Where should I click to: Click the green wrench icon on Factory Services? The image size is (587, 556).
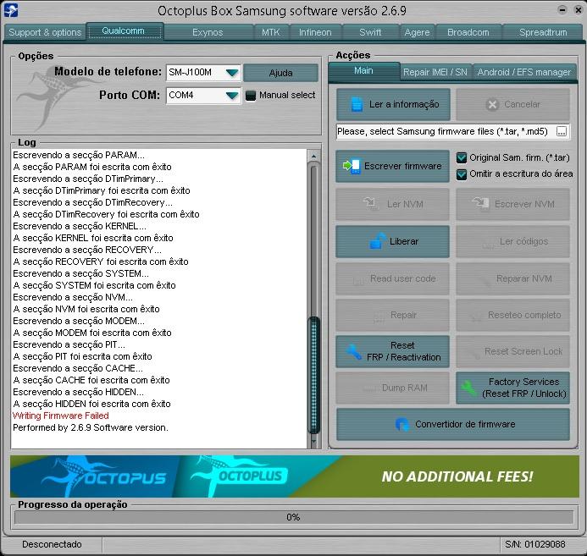(x=468, y=388)
